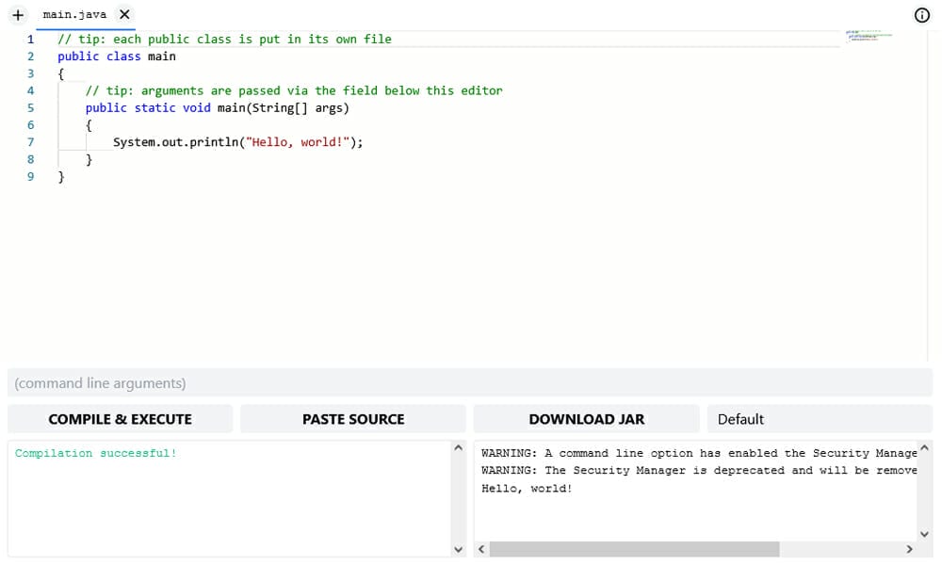This screenshot has width=942, height=565.
Task: Click line number 5 in the gutter
Action: tap(31, 108)
